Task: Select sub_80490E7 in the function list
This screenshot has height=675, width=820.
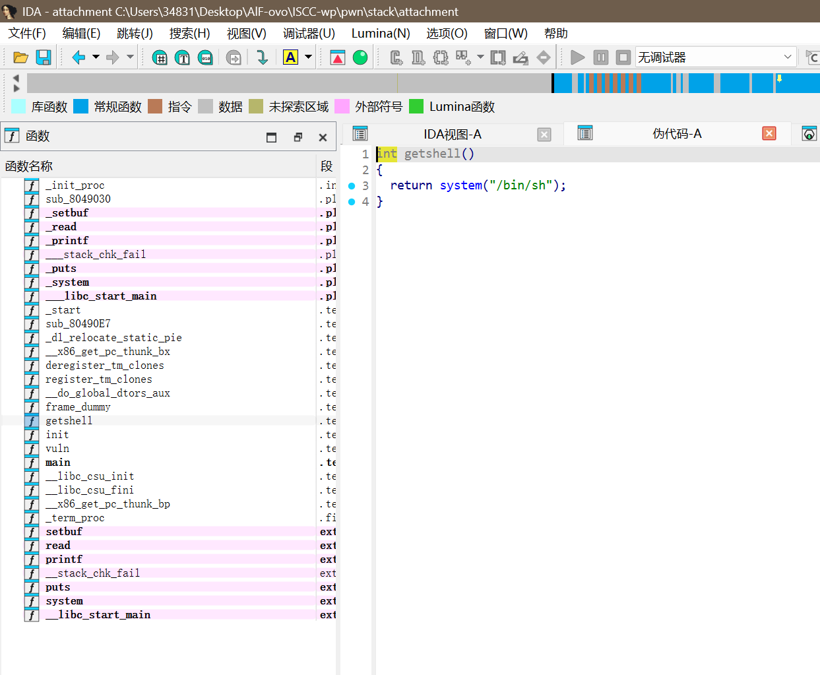Action: tap(169, 324)
